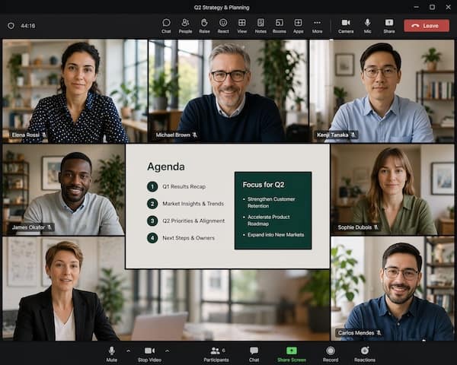The width and height of the screenshot is (457, 365).
Task: Click the pin icon beside Michael Brown
Action: pyautogui.click(x=194, y=135)
